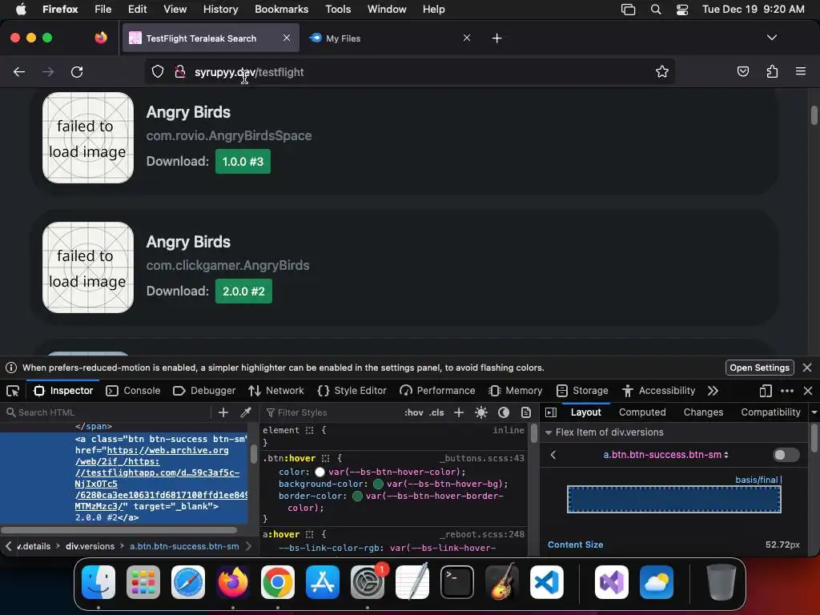Viewport: 820px width, 615px height.
Task: Select the eyedropper color picker icon
Action: coord(246,412)
